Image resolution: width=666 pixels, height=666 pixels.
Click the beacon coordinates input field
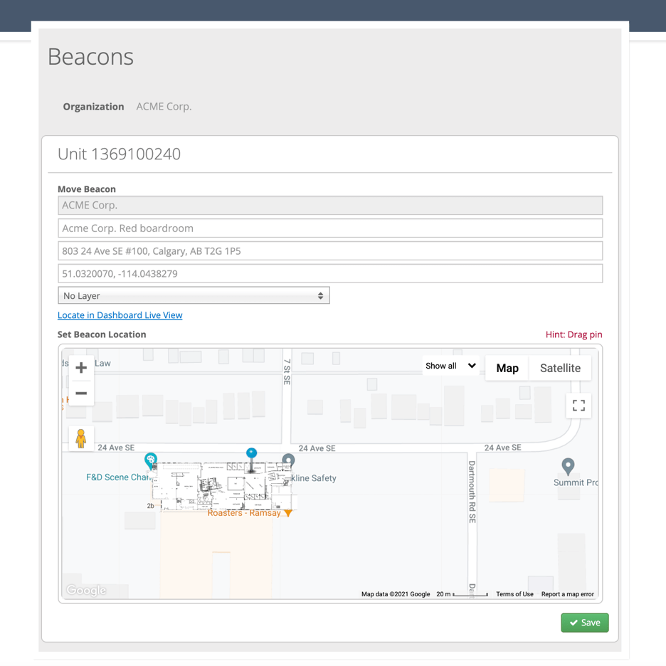pos(330,273)
